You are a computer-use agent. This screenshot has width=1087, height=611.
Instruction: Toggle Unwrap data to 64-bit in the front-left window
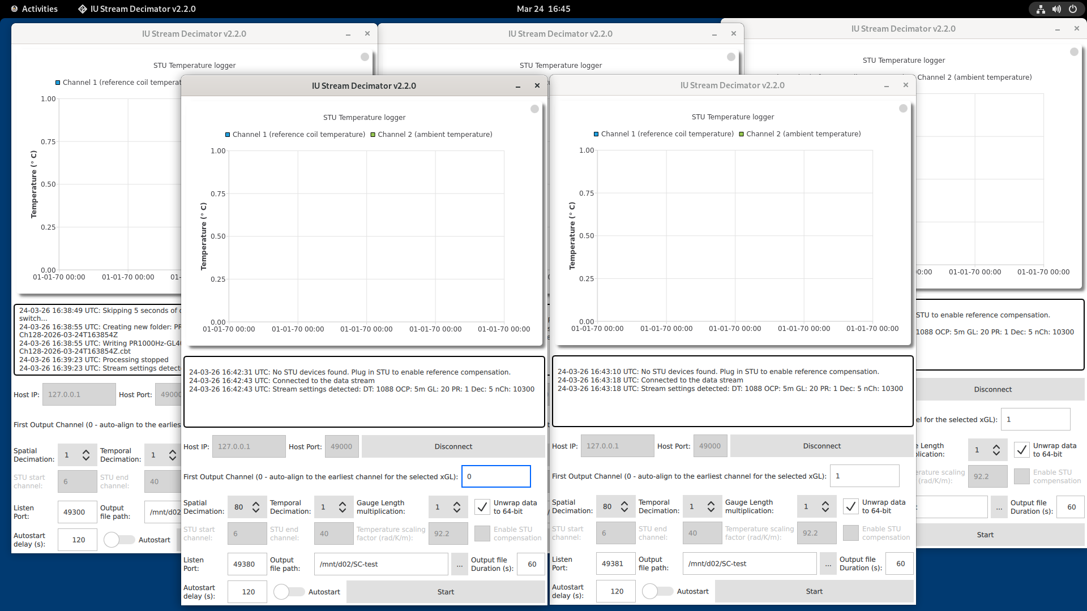pyautogui.click(x=482, y=507)
